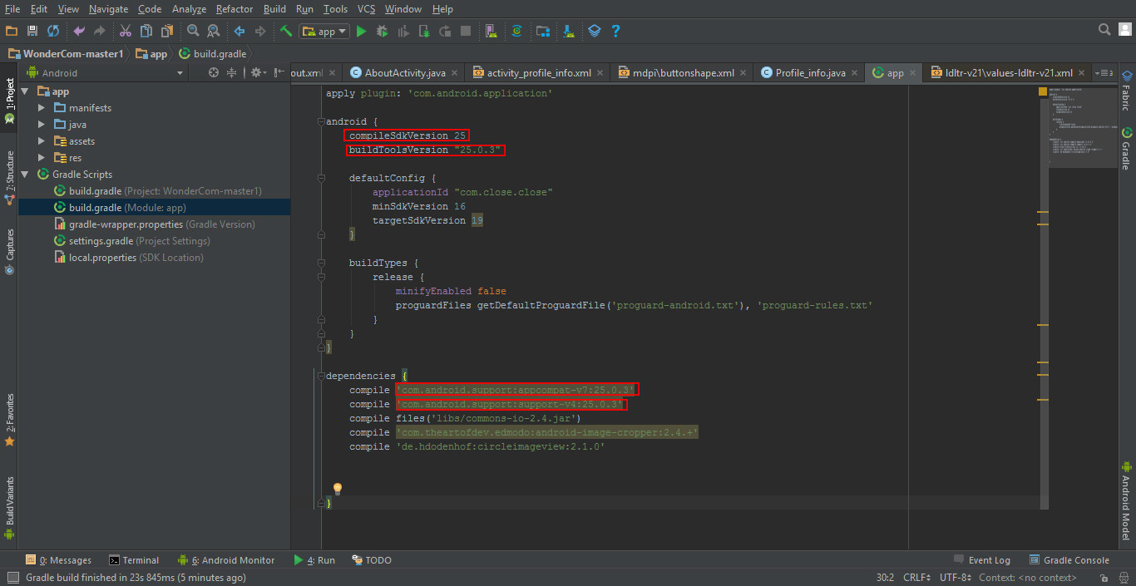The height and width of the screenshot is (586, 1136).
Task: Close the AboutActivity.java tab
Action: tap(453, 73)
